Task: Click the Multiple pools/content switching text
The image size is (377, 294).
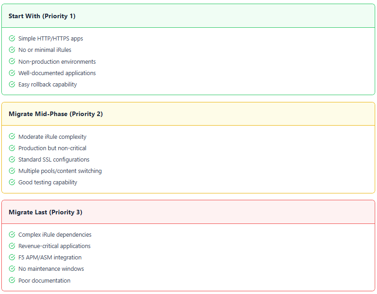Action: coord(60,171)
